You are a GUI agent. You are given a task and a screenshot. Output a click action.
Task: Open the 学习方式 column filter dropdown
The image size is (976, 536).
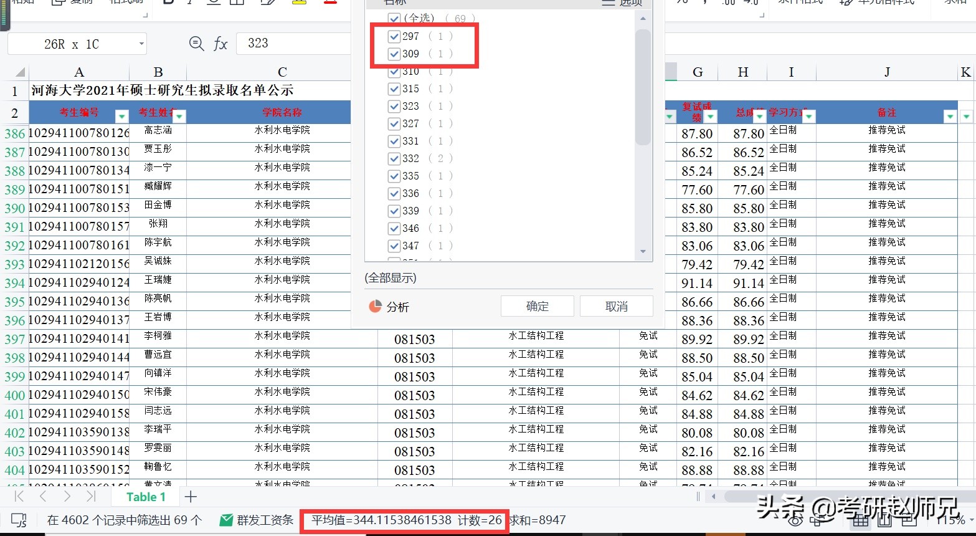[808, 116]
